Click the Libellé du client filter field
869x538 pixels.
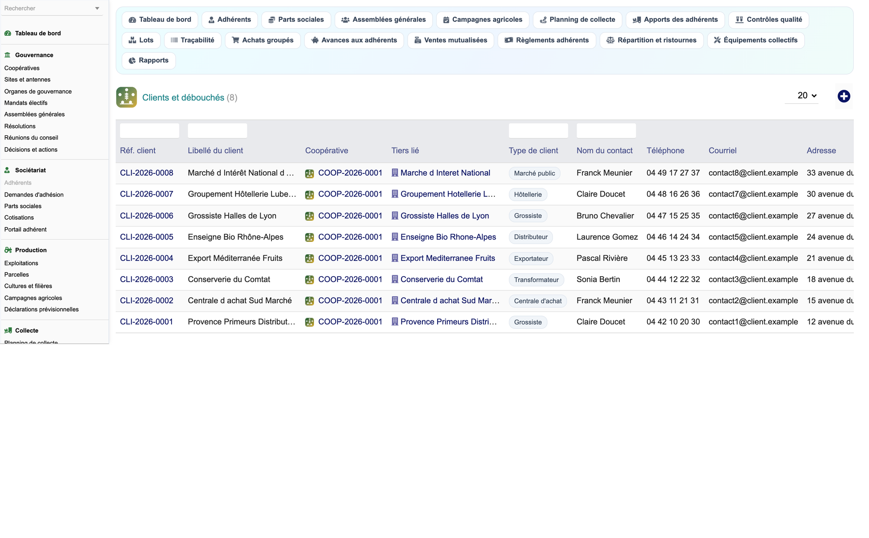[x=217, y=130]
